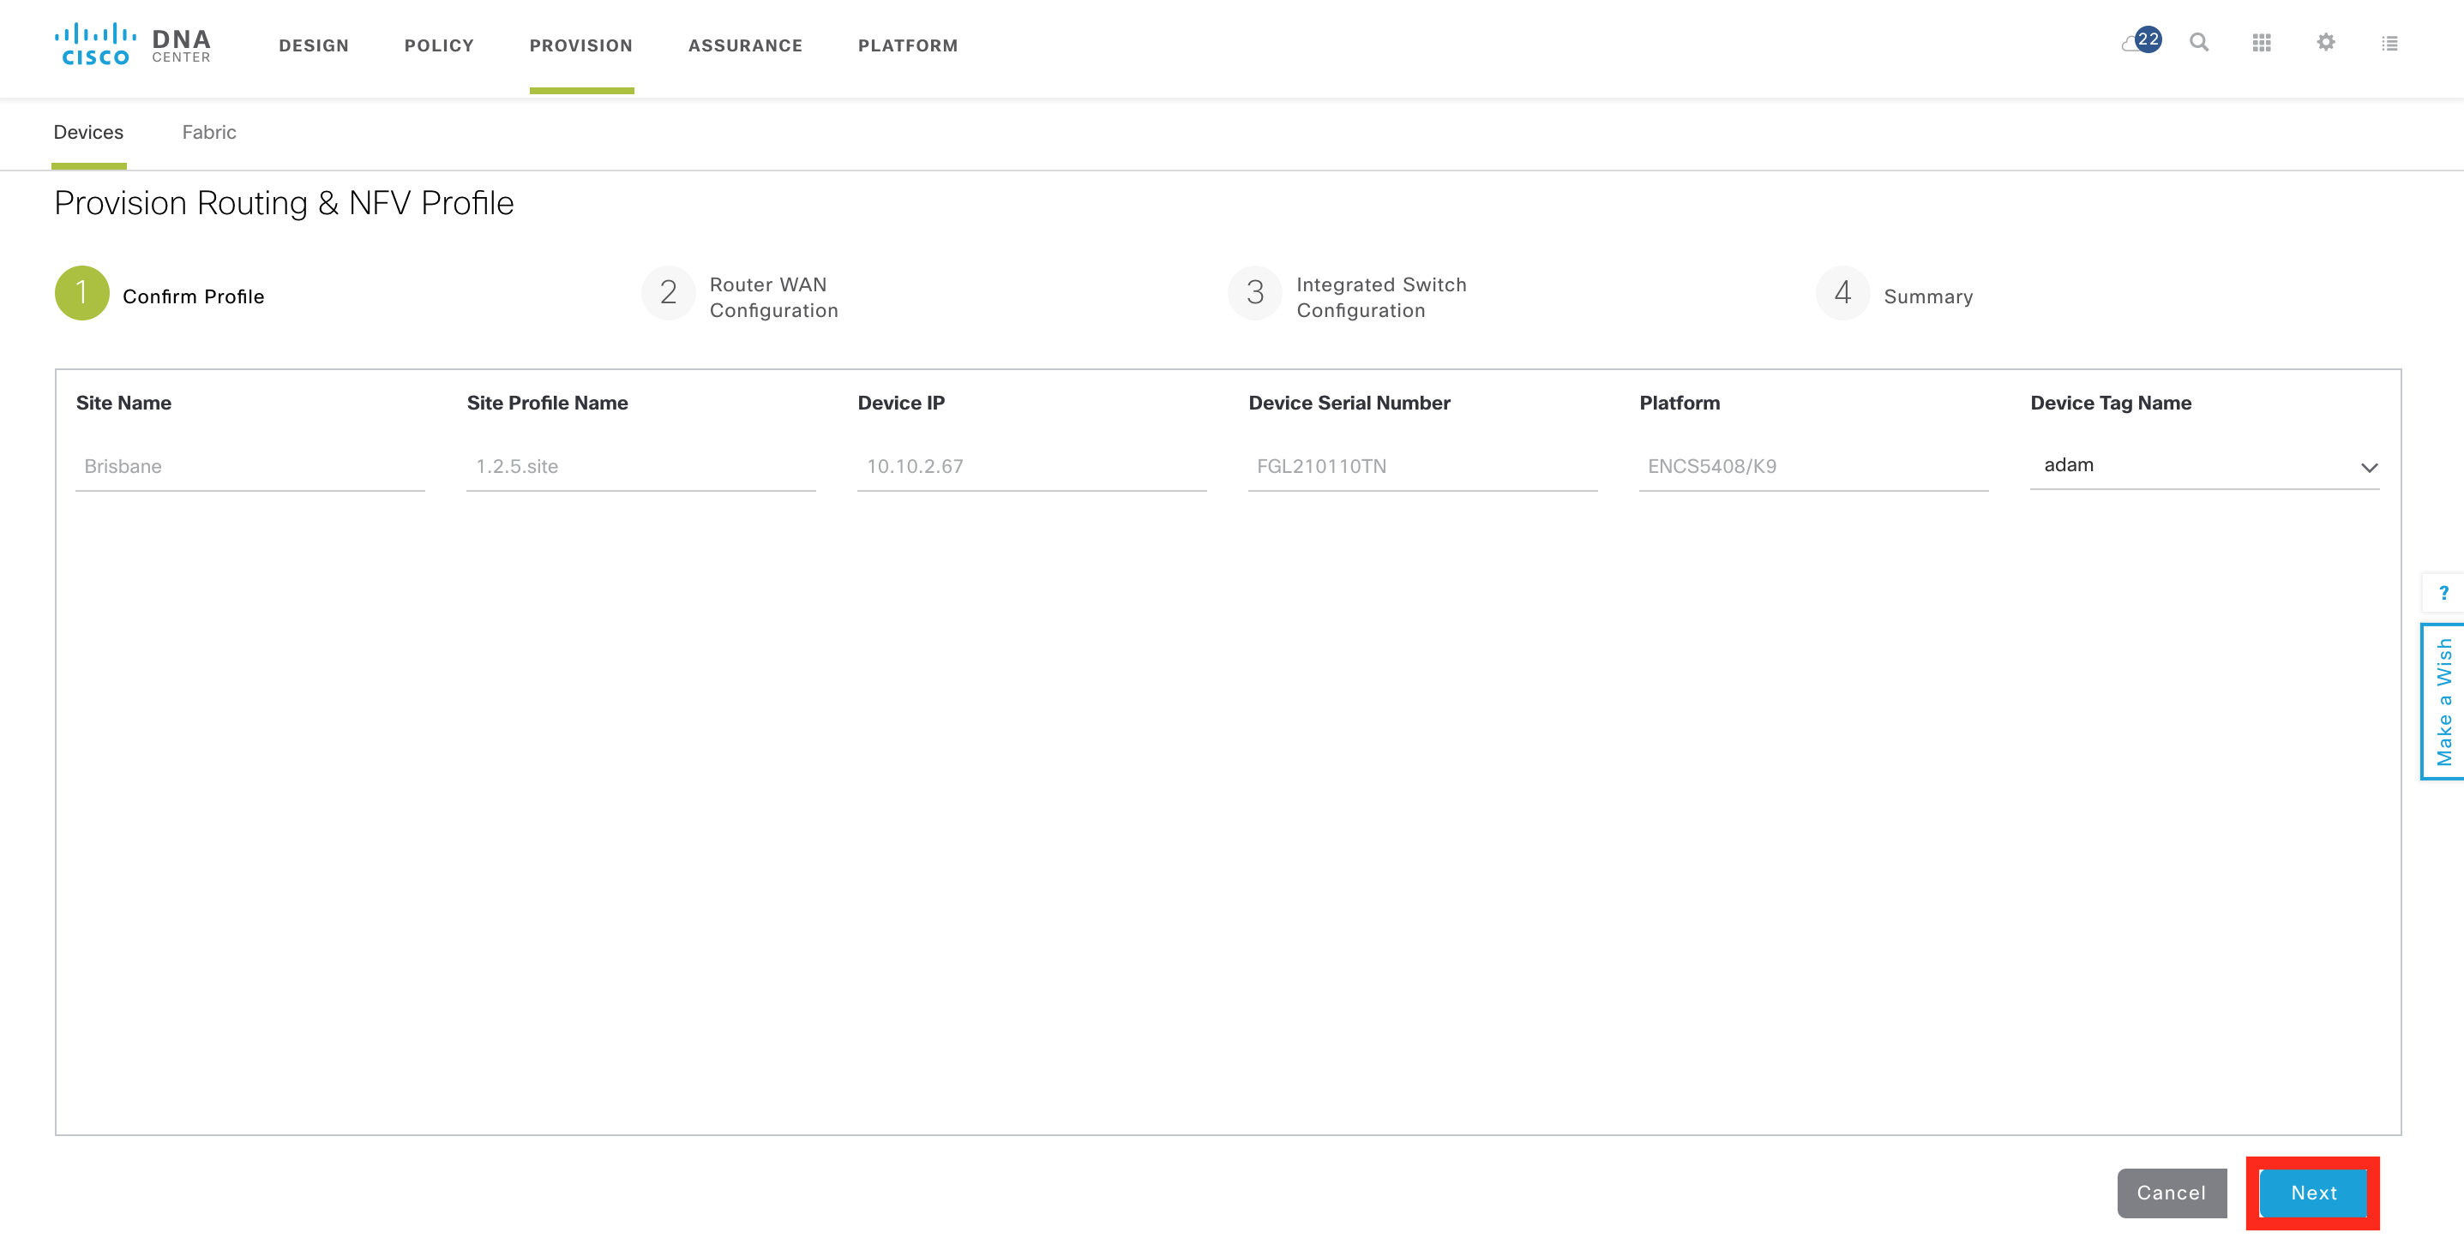Switch to the Fabric tab
Image resolution: width=2464 pixels, height=1244 pixels.
209,132
